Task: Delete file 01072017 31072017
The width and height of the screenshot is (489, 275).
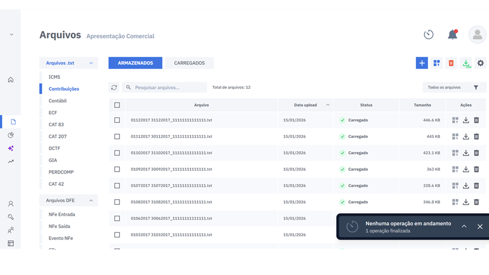Action: pyautogui.click(x=476, y=186)
